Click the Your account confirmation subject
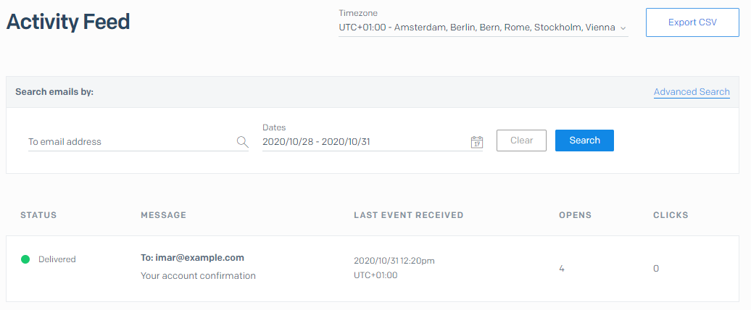The height and width of the screenshot is (310, 751). (x=199, y=276)
